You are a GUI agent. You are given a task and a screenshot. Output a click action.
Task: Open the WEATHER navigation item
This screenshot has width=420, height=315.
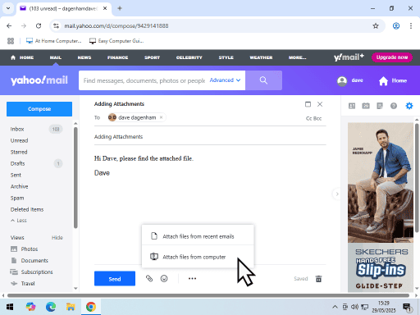261,57
